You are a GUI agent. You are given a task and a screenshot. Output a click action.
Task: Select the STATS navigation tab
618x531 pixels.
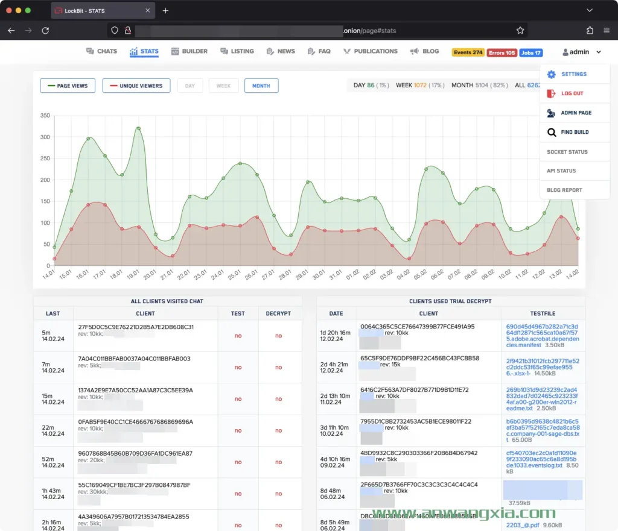tap(144, 51)
